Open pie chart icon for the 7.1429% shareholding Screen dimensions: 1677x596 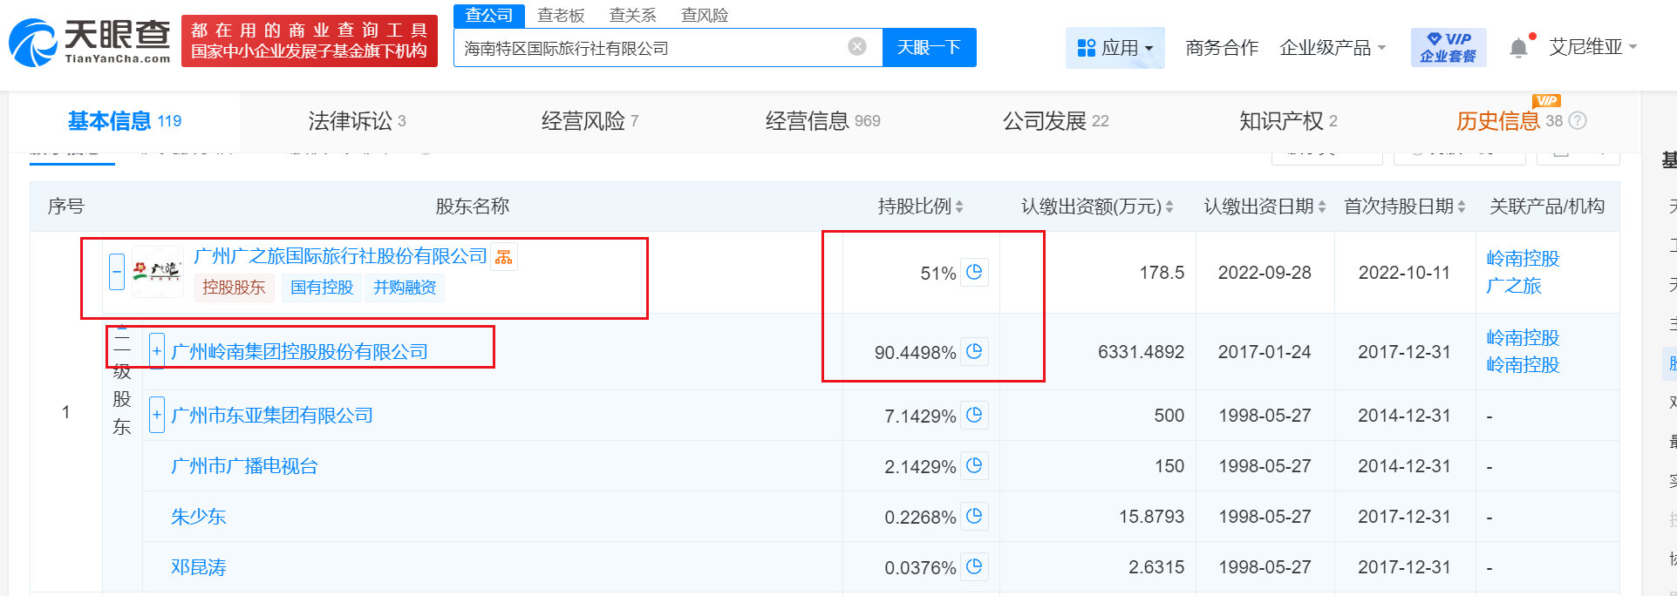click(974, 415)
